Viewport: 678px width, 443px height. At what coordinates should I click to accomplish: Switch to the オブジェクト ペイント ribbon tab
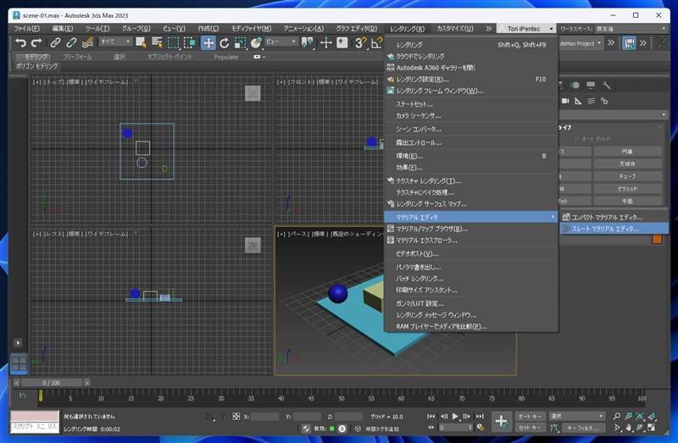pos(170,57)
